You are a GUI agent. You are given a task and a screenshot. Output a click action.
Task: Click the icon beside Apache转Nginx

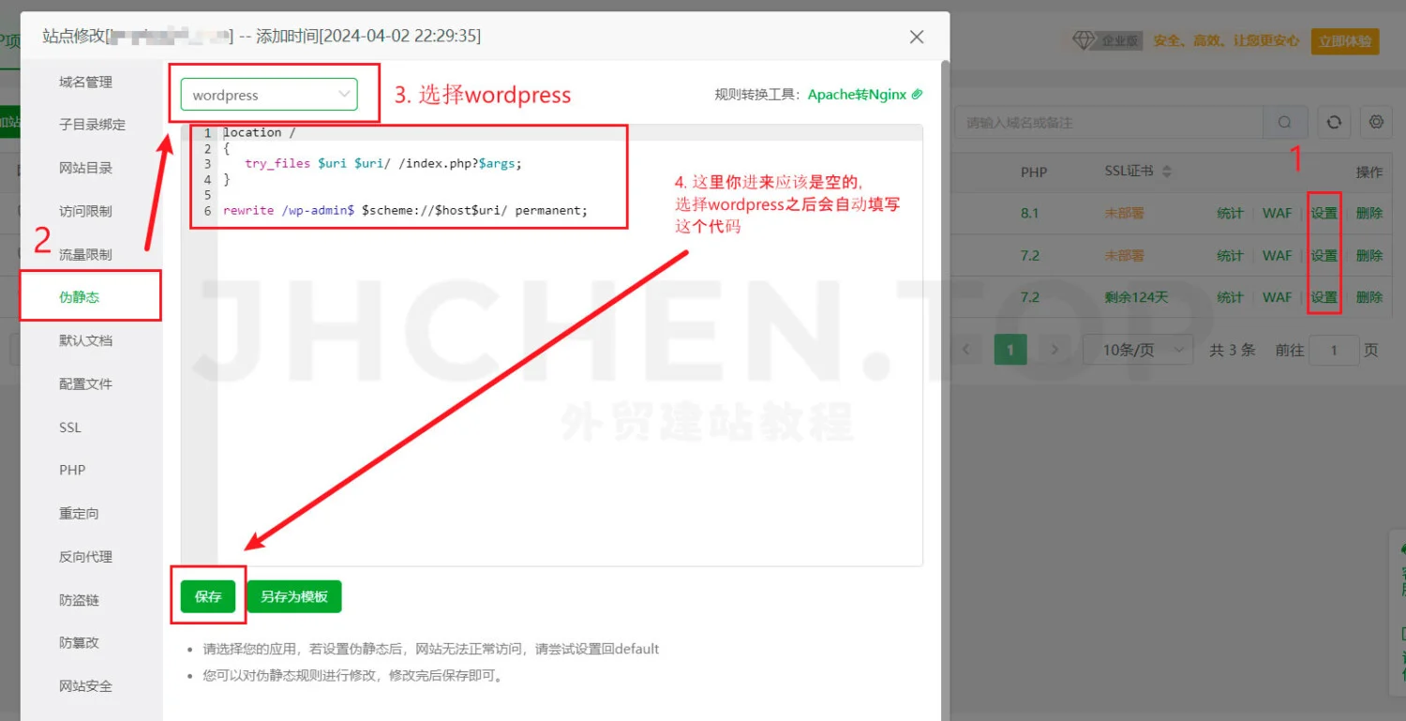917,95
